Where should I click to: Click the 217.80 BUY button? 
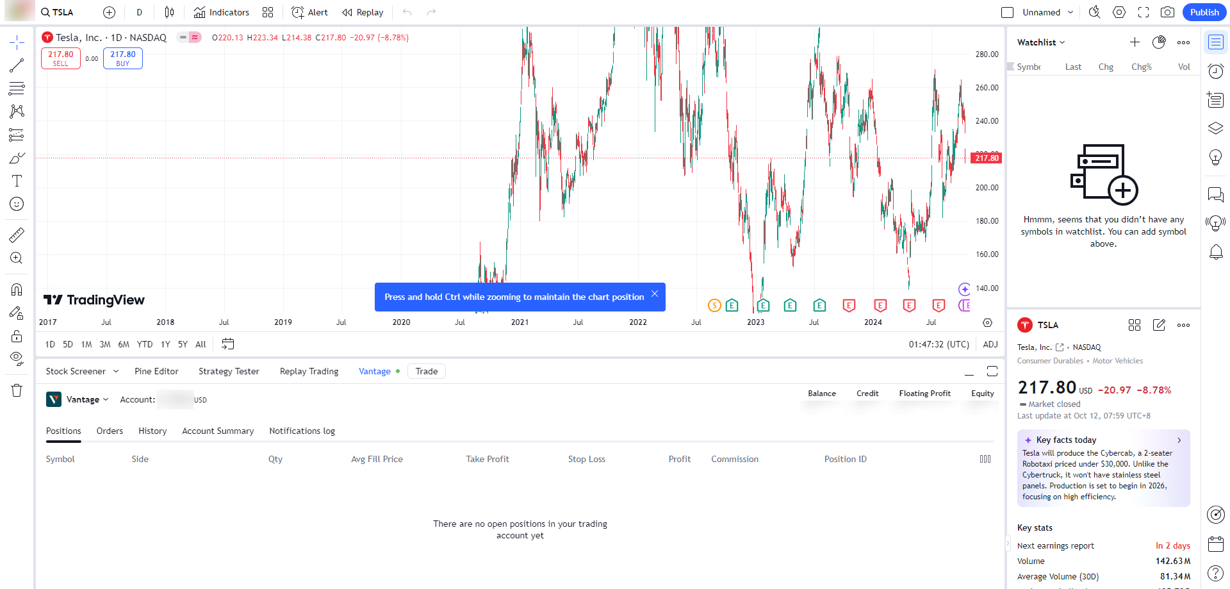pos(122,58)
